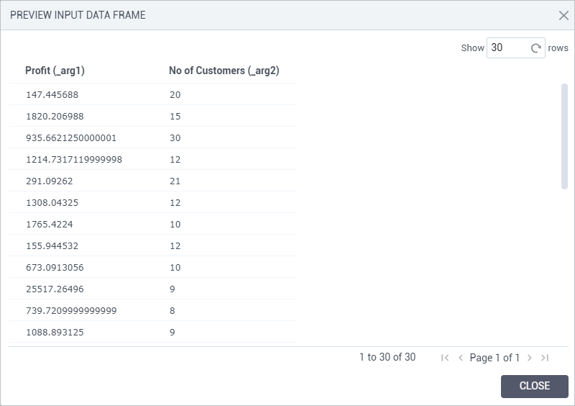
Task: Go to the previous page arrow
Action: tap(461, 358)
